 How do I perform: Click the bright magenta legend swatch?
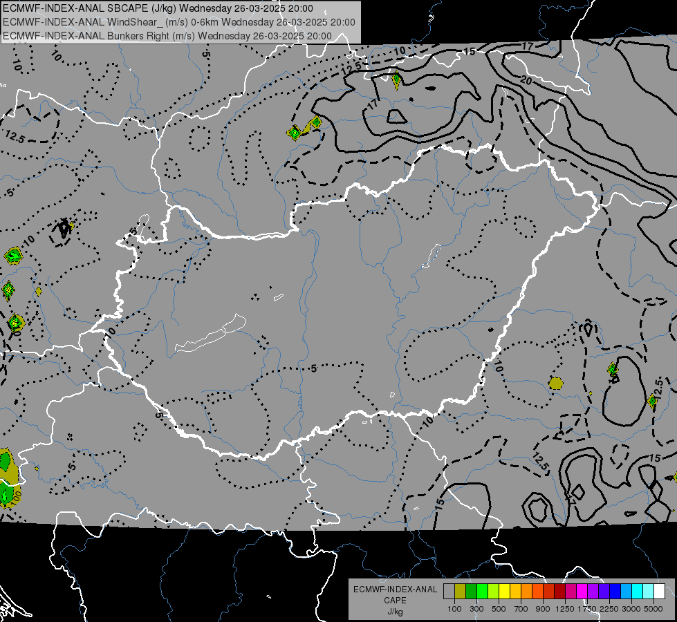point(582,591)
